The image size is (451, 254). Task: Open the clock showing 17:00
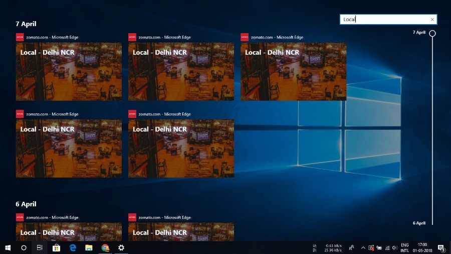(421, 247)
